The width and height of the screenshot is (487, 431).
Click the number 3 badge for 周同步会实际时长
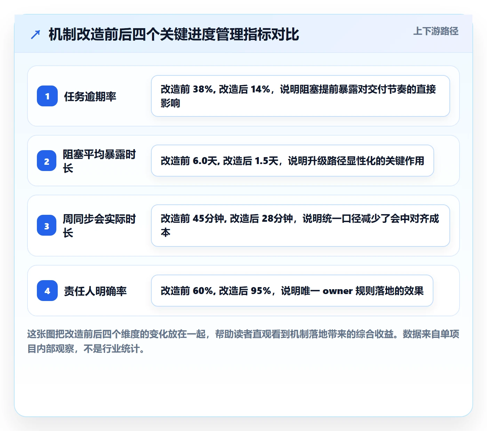(x=47, y=225)
